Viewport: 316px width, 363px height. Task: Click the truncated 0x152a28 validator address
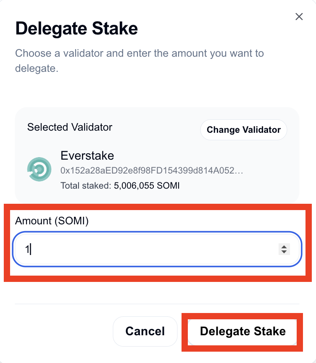(x=152, y=171)
